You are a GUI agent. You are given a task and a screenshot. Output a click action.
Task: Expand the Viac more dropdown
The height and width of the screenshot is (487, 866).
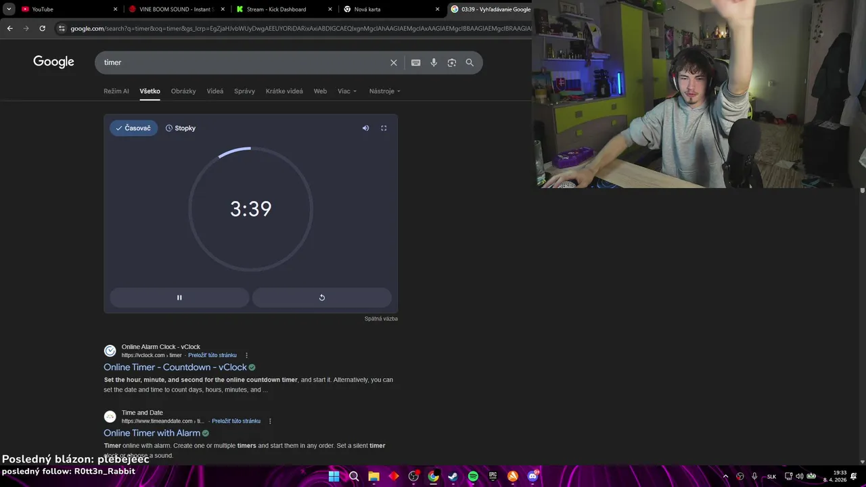pyautogui.click(x=347, y=91)
